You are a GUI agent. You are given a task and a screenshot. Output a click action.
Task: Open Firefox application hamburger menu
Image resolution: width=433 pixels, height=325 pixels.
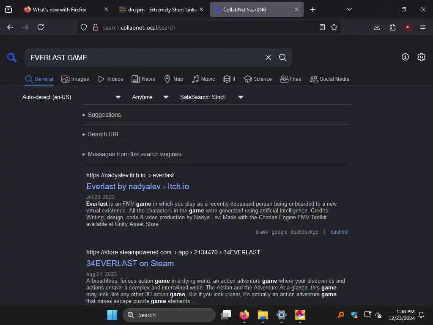pos(422,27)
